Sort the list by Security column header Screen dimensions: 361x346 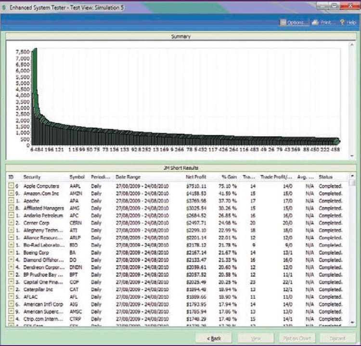click(x=32, y=177)
